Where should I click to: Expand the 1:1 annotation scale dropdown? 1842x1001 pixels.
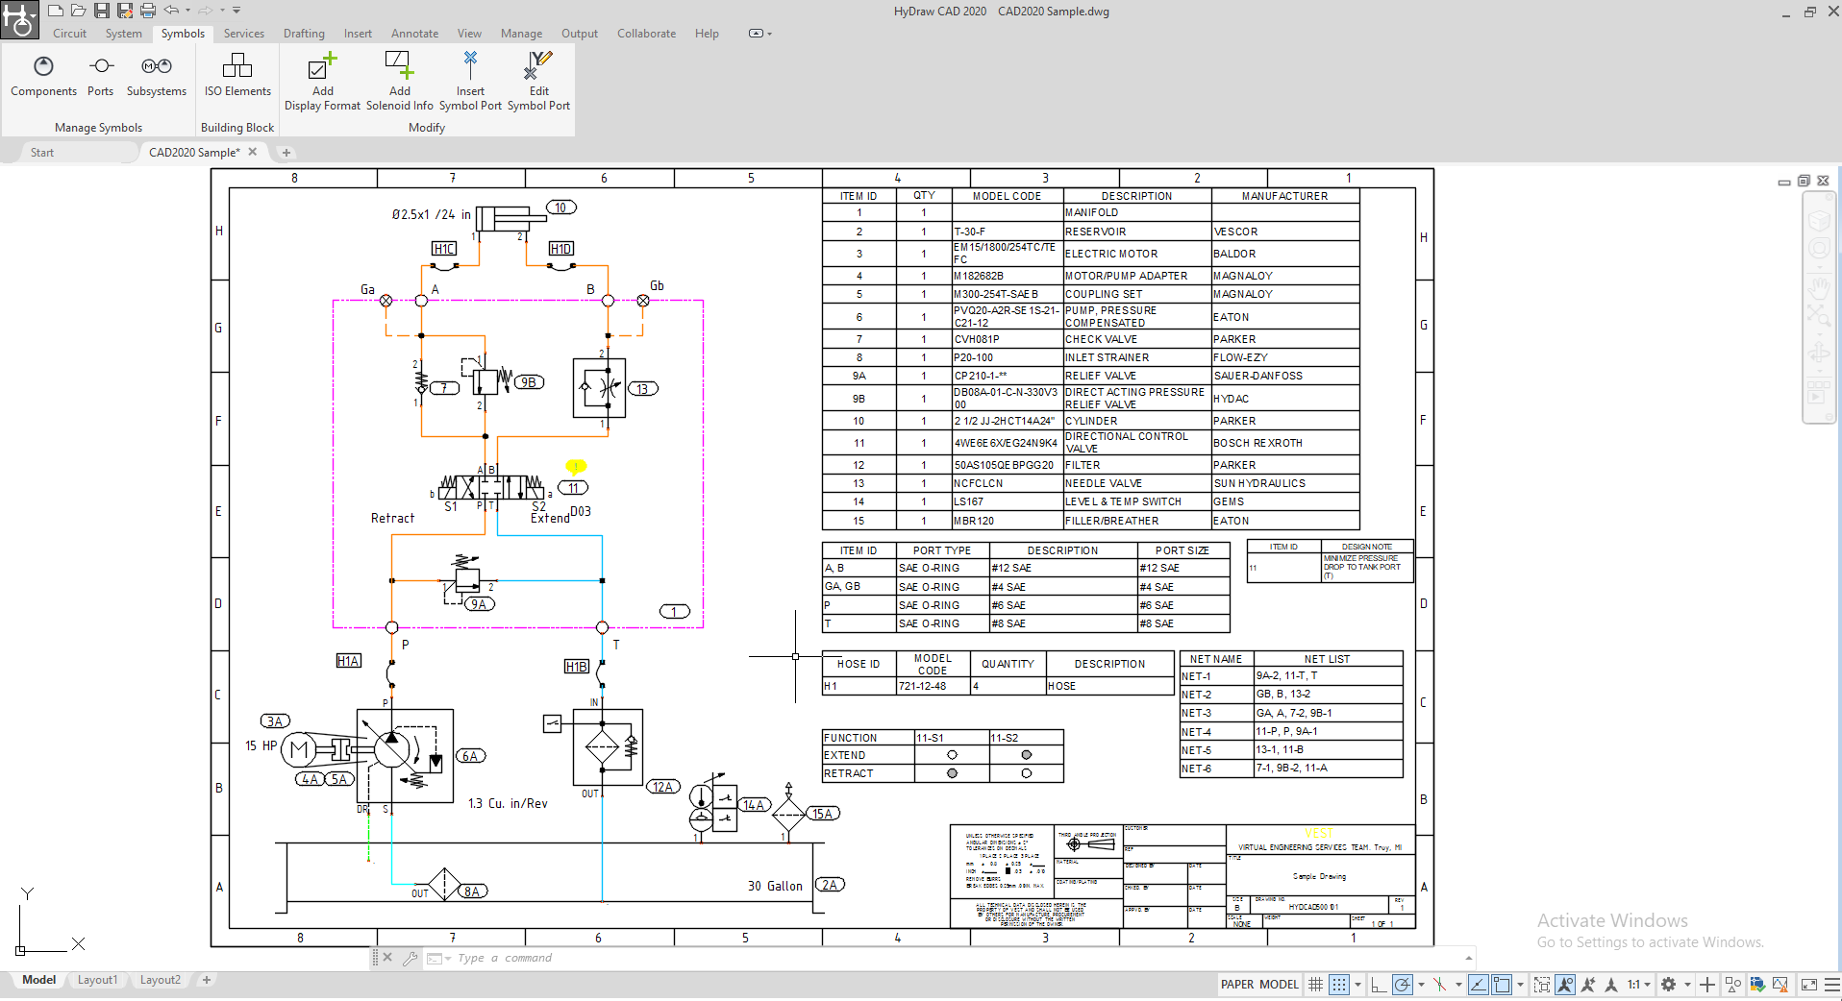1647,985
